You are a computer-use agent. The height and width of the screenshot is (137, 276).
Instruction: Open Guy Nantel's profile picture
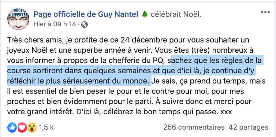click(18, 19)
